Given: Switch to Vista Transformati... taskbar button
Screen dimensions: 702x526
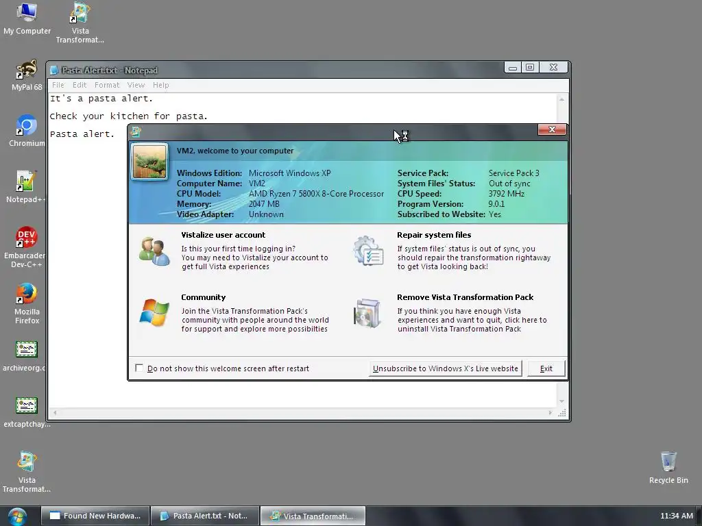Looking at the screenshot, I should [313, 516].
